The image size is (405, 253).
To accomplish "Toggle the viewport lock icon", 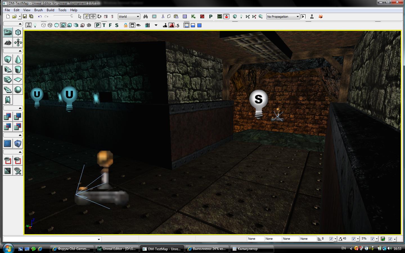I will coord(125,25).
